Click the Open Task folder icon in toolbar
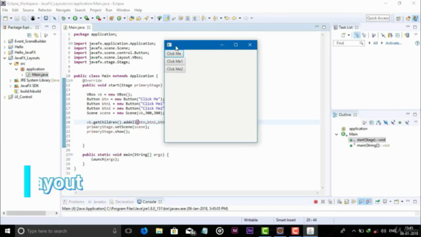The width and height of the screenshot is (421, 237). pos(139,18)
